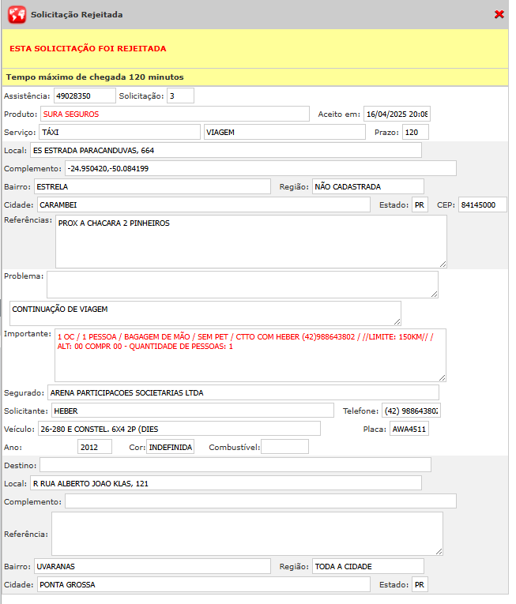Click the CEP field 84145000
Image resolution: width=516 pixels, height=604 pixels.
click(483, 204)
